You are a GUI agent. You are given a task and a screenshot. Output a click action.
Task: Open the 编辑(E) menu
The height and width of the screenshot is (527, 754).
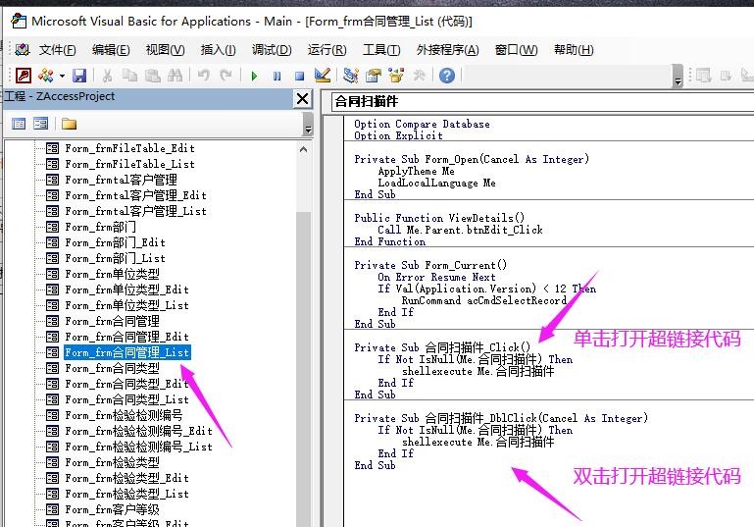click(x=111, y=50)
